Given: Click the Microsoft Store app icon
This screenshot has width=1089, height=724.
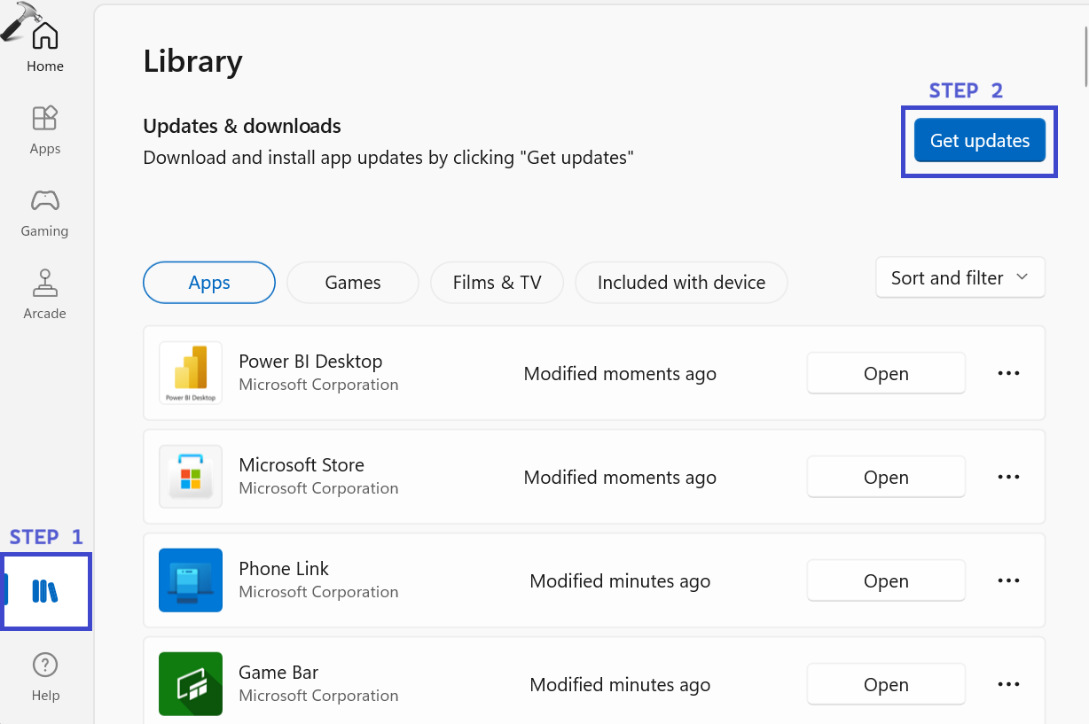Looking at the screenshot, I should pos(191,477).
